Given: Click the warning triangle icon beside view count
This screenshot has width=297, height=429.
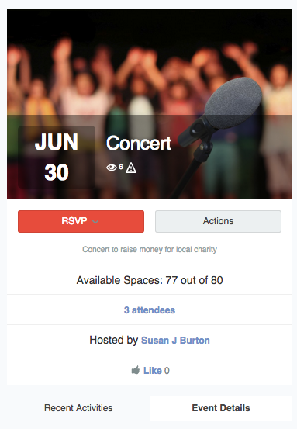Looking at the screenshot, I should [x=131, y=168].
